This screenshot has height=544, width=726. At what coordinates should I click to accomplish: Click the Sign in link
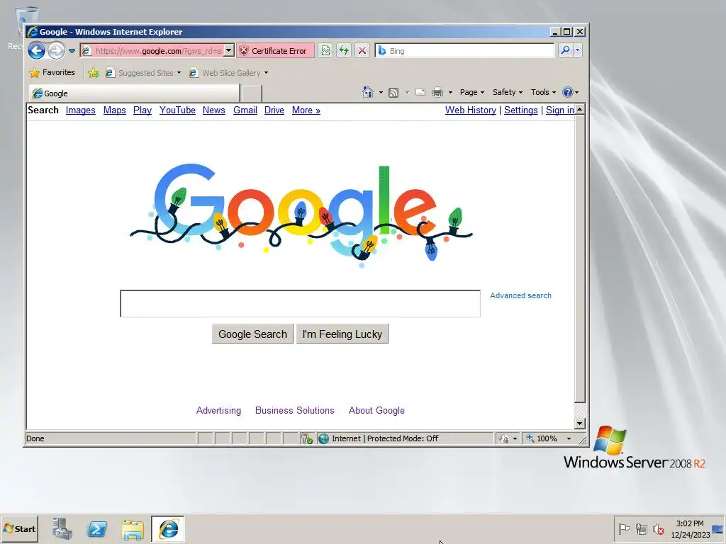[560, 110]
